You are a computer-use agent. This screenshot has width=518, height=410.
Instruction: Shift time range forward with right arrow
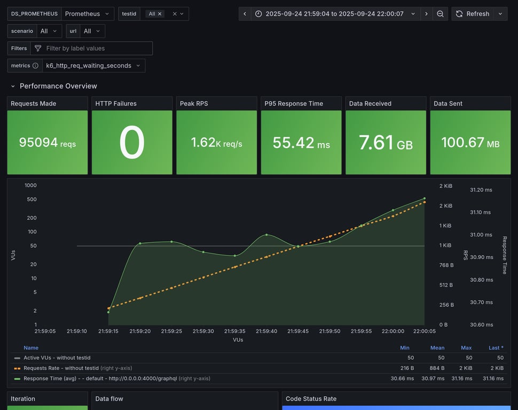pyautogui.click(x=426, y=14)
